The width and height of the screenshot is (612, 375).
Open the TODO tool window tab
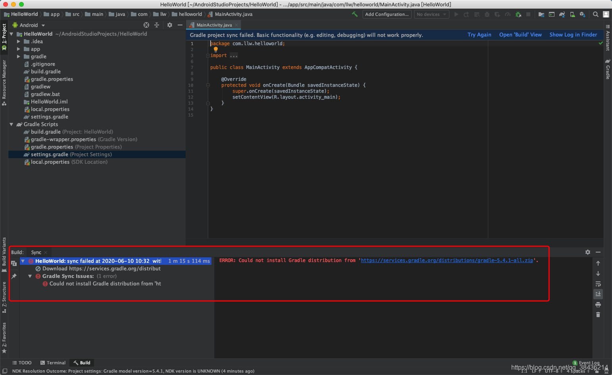22,363
